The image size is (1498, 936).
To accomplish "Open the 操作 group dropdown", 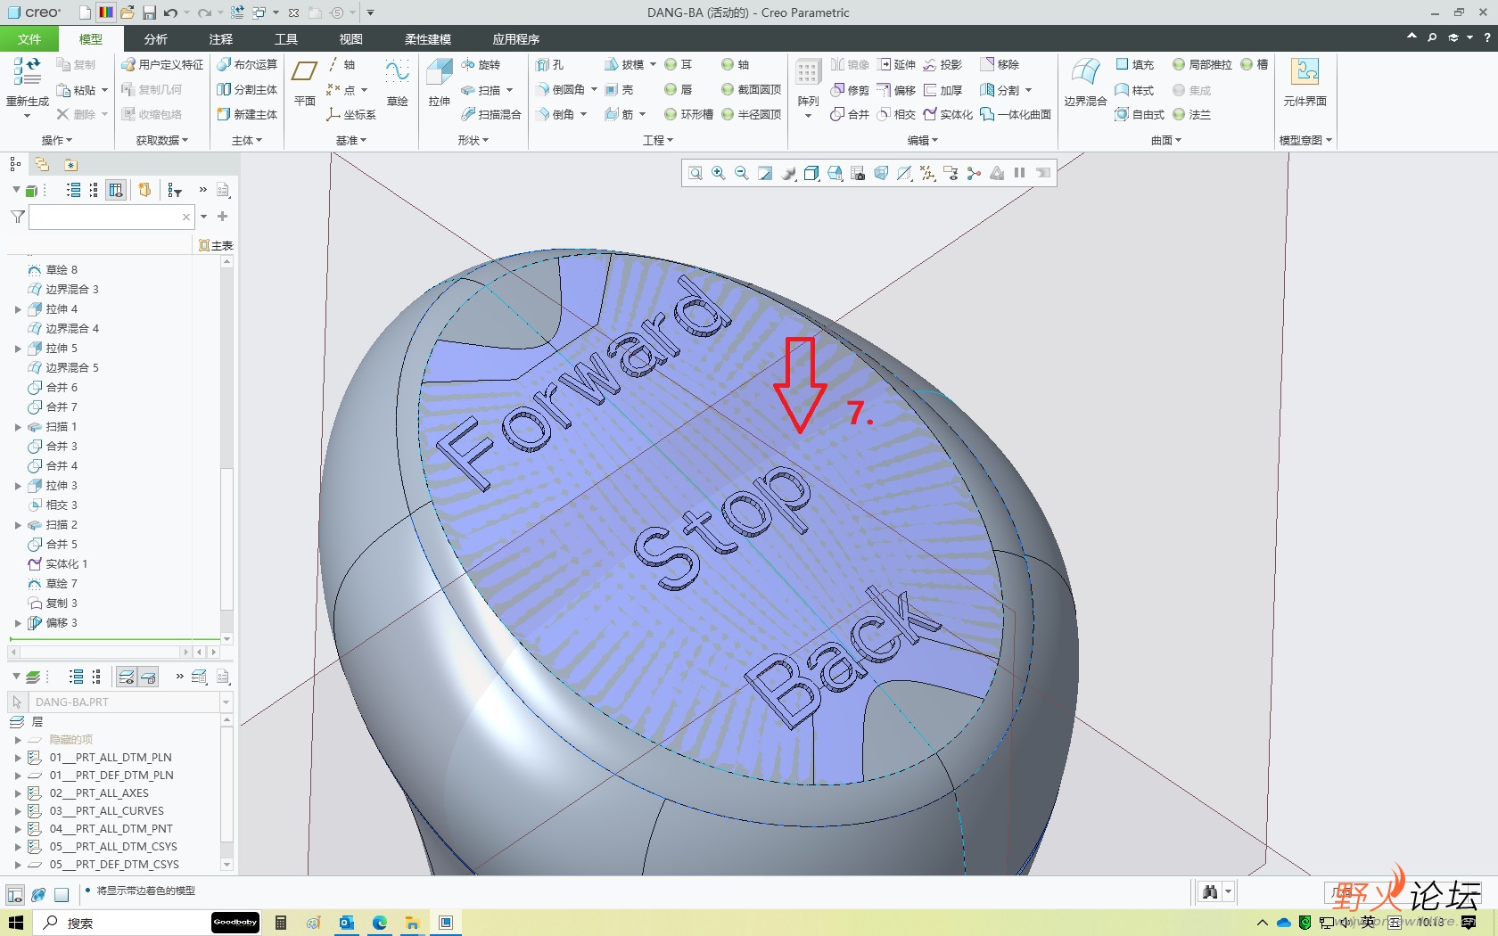I will click(x=57, y=140).
